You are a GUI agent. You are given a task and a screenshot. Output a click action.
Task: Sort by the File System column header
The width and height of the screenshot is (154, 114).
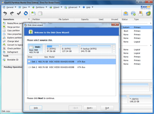(x=66, y=19)
